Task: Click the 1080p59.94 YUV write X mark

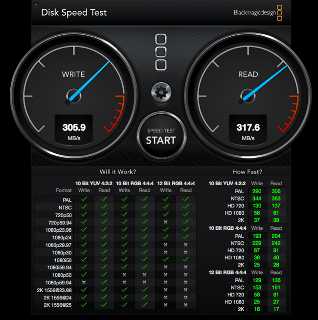Action: 84,282
